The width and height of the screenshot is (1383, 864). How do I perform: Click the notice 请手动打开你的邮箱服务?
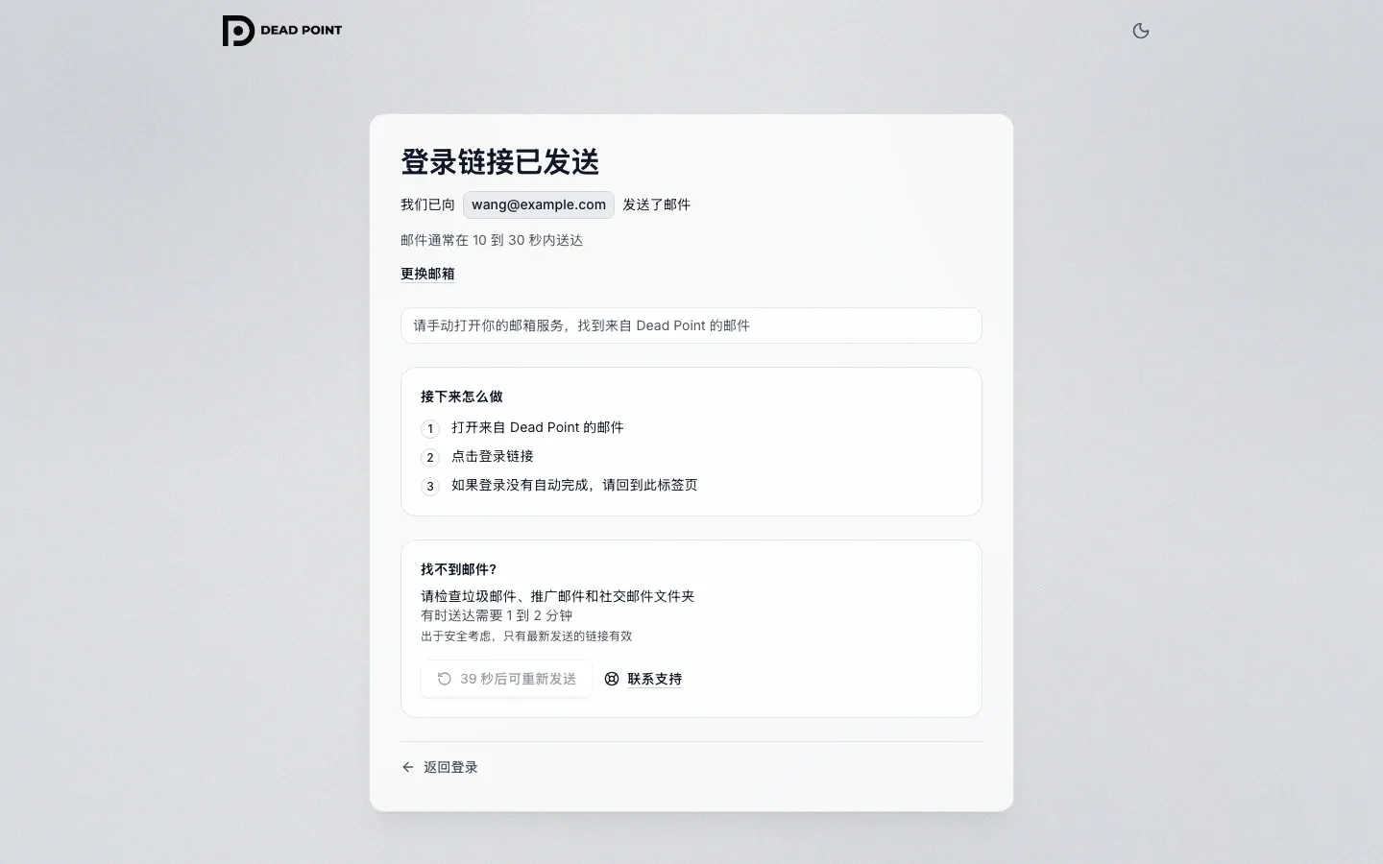[x=691, y=325]
